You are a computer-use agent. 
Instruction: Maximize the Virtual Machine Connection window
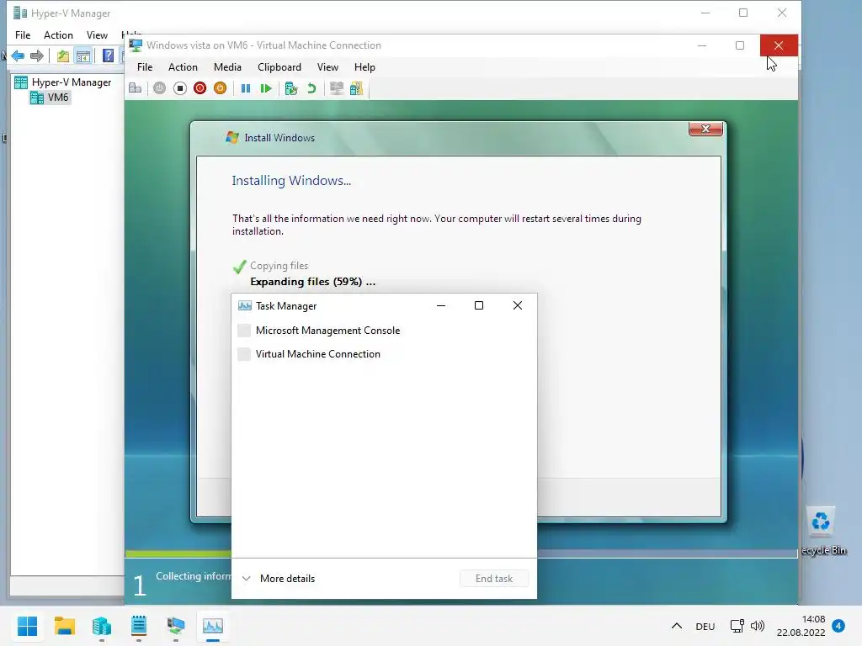click(740, 45)
